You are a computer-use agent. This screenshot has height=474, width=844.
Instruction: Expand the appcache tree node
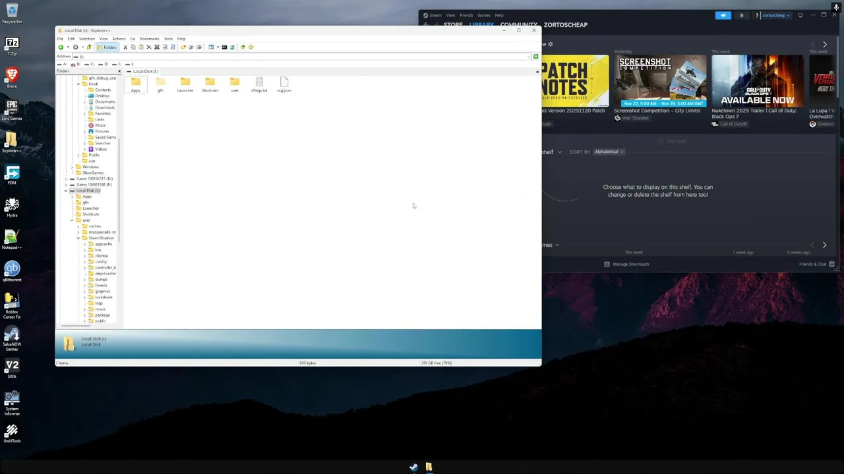click(84, 244)
